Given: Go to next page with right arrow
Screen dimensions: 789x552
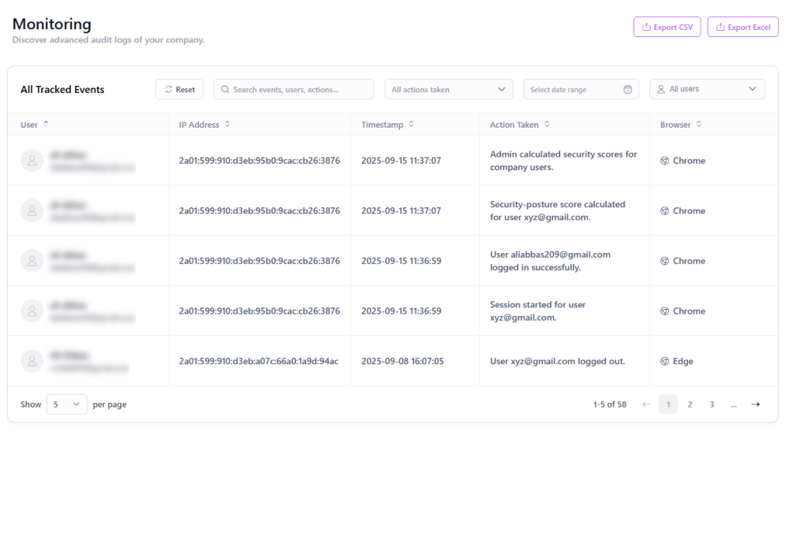Looking at the screenshot, I should click(x=755, y=405).
